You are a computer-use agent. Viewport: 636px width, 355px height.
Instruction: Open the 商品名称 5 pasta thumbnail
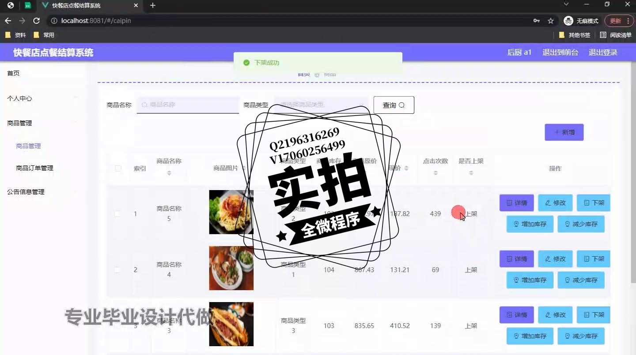pyautogui.click(x=231, y=212)
